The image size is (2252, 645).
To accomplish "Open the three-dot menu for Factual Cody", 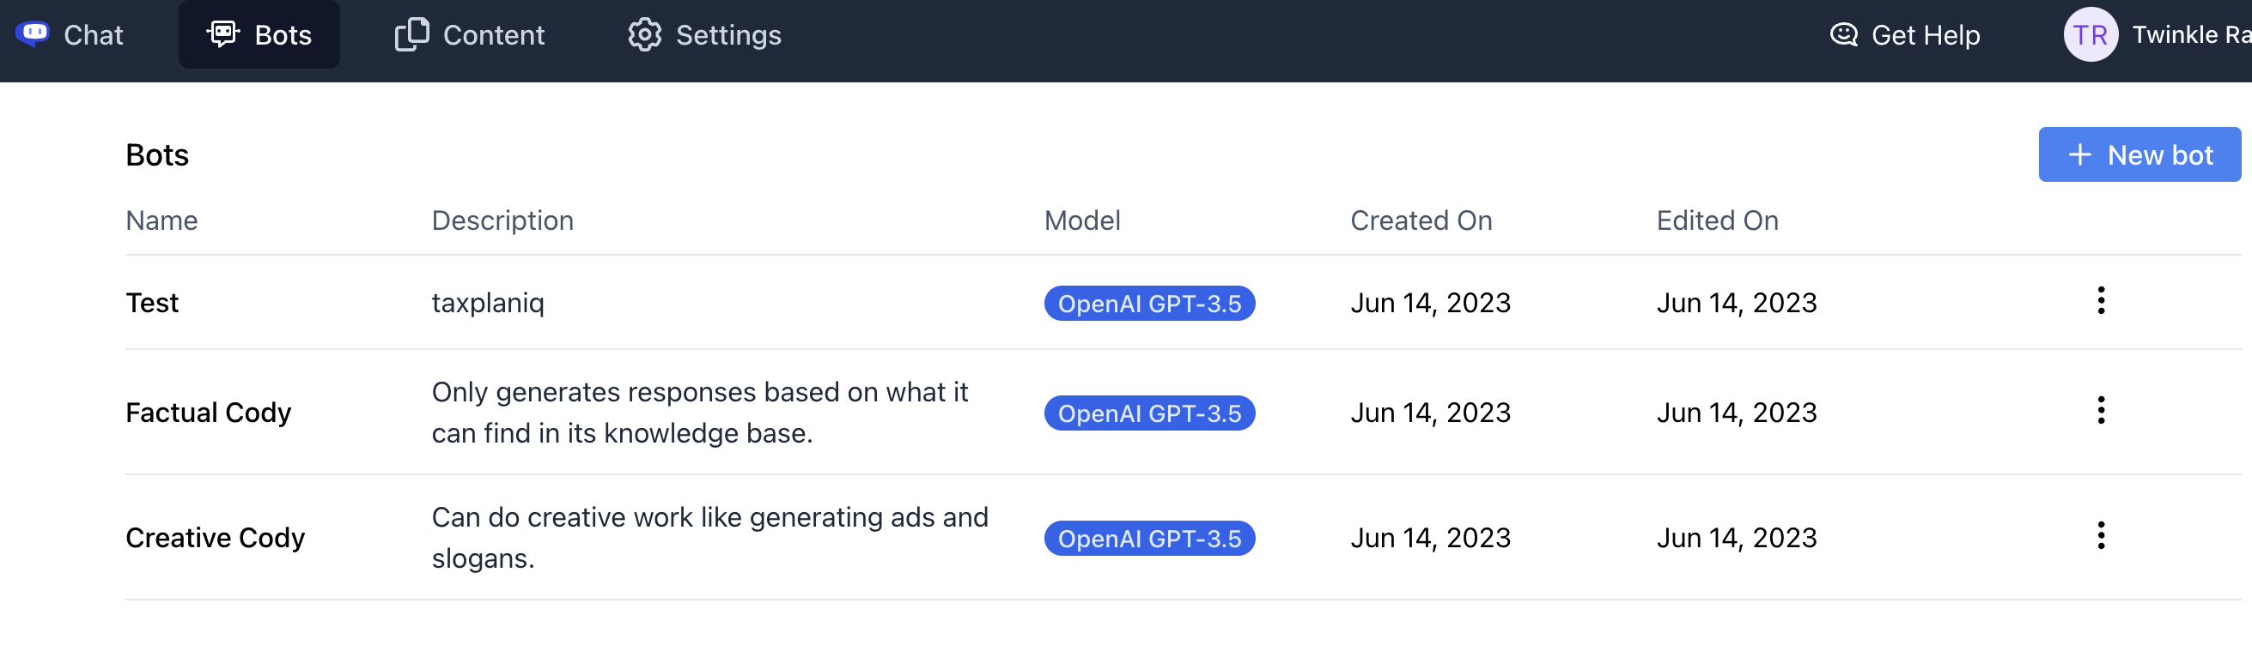I will (x=2101, y=410).
